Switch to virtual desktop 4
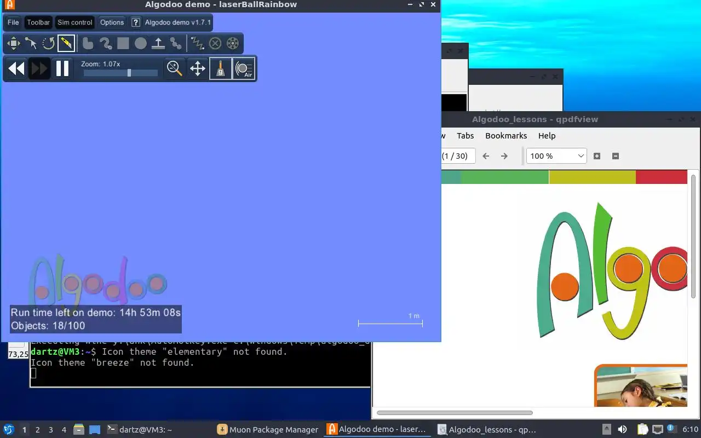701x438 pixels. coord(64,430)
